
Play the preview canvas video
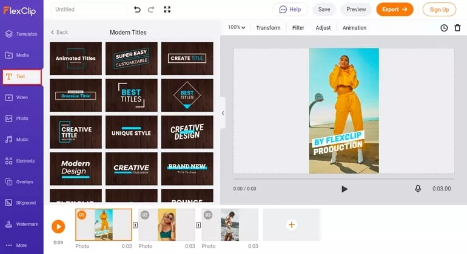344,189
